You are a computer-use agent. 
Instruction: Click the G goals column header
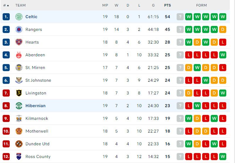pyautogui.click(x=153, y=5)
